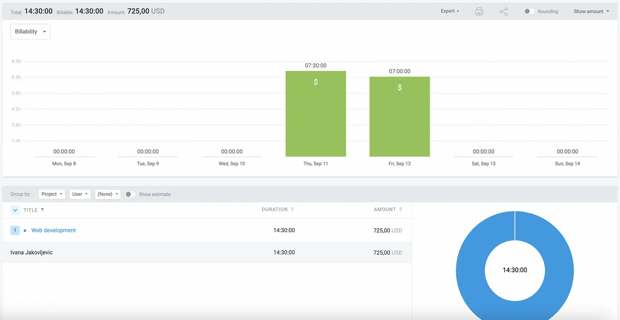Click the number 1 badge beside Web development
Screen dimensions: 620x320
coord(15,230)
